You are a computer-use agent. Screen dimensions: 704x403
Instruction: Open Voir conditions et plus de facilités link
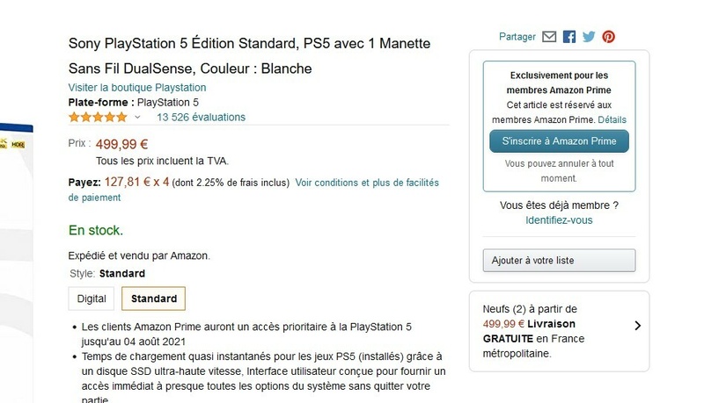pyautogui.click(x=366, y=183)
